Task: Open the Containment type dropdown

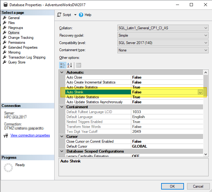Action: (x=163, y=50)
